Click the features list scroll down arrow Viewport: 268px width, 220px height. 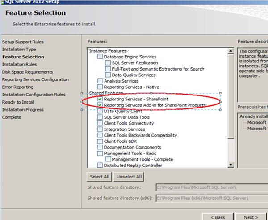pyautogui.click(x=231, y=165)
